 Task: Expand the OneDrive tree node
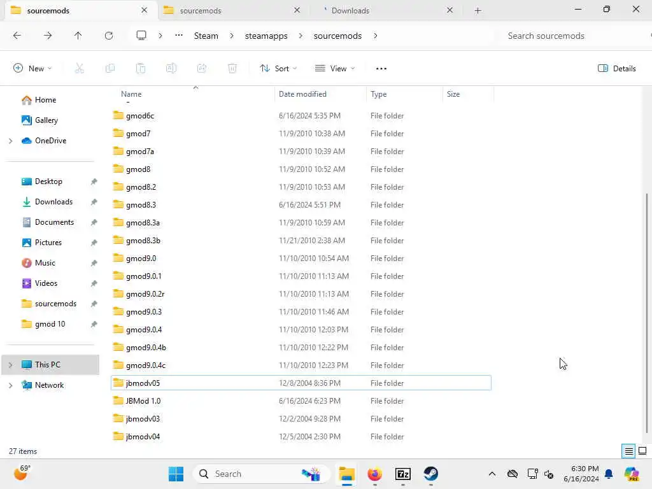10,141
